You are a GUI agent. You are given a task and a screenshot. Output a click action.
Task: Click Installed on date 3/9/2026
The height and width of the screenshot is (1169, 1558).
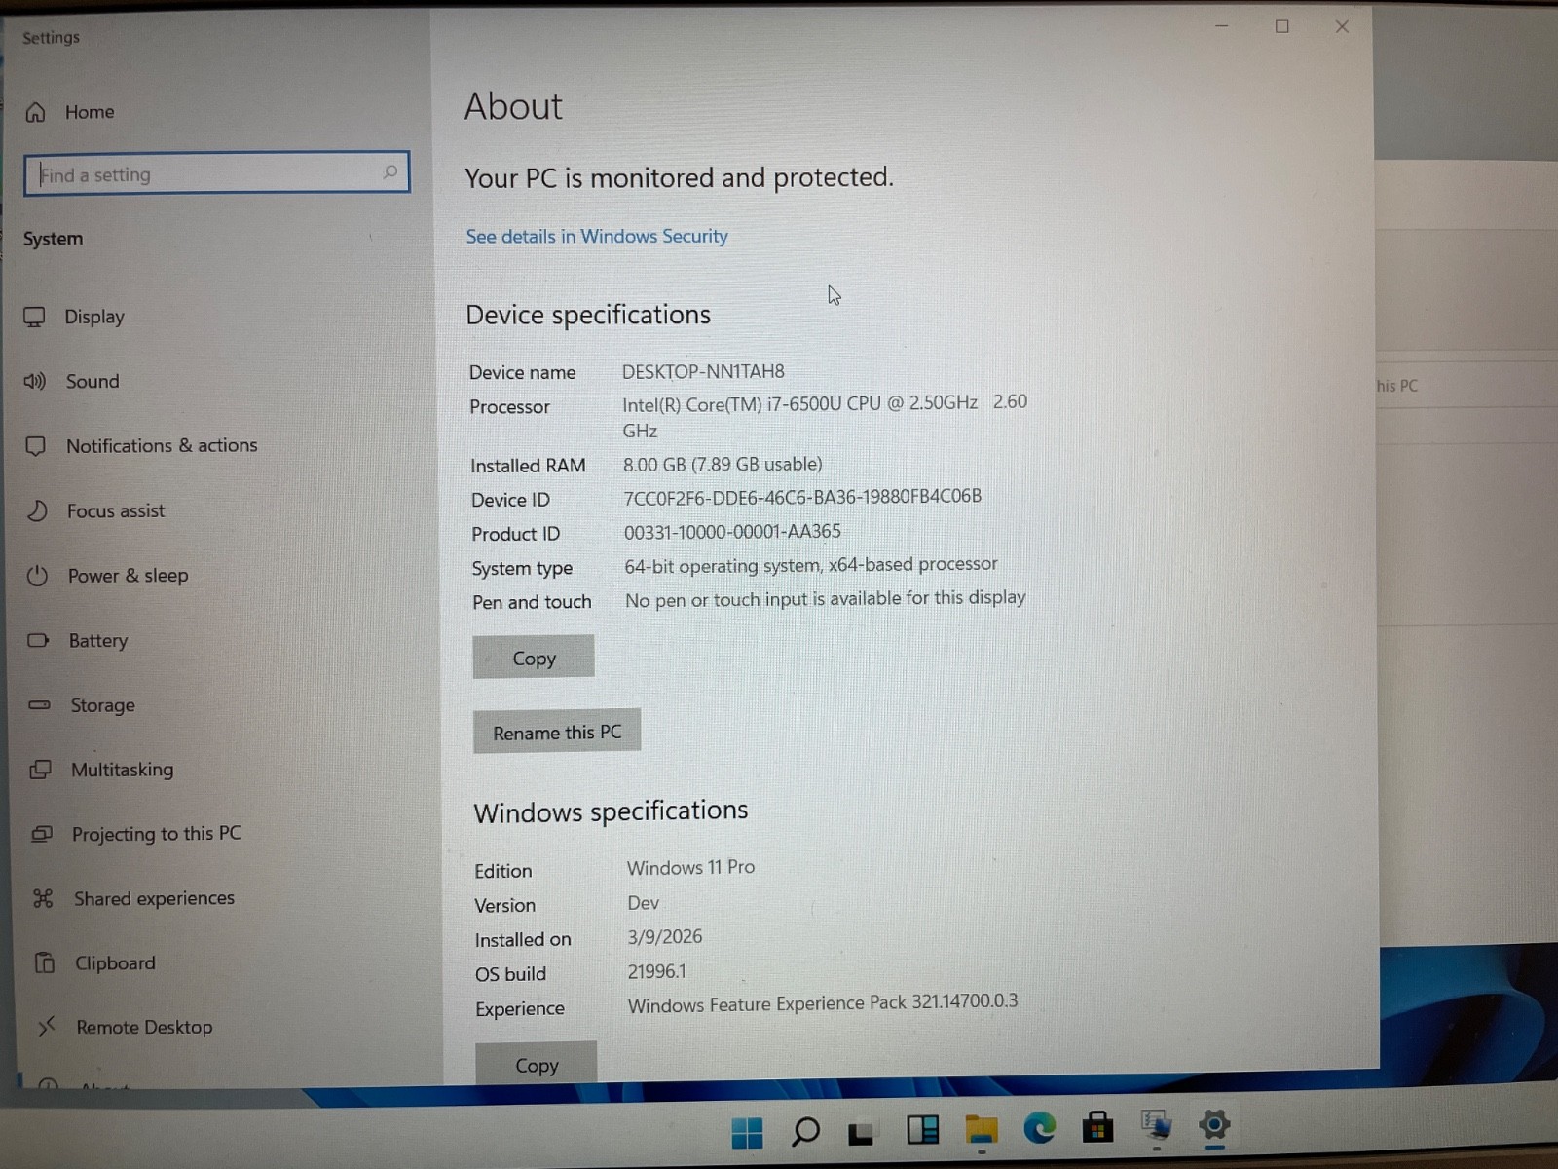(664, 937)
